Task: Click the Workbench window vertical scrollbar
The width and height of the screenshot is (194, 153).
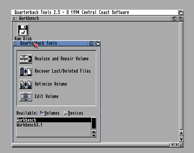Action: (x=181, y=76)
